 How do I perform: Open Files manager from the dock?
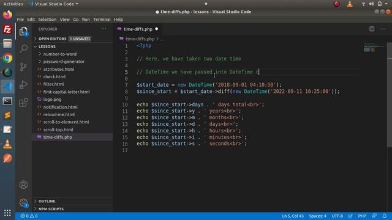(x=7, y=43)
